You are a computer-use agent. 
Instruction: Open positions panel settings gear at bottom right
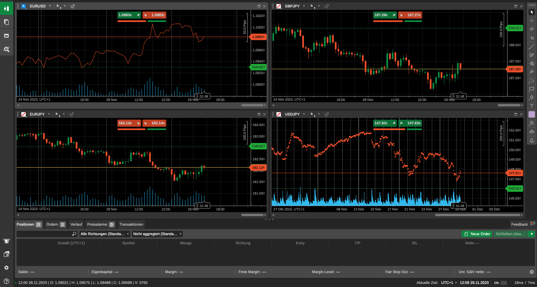[x=532, y=272]
